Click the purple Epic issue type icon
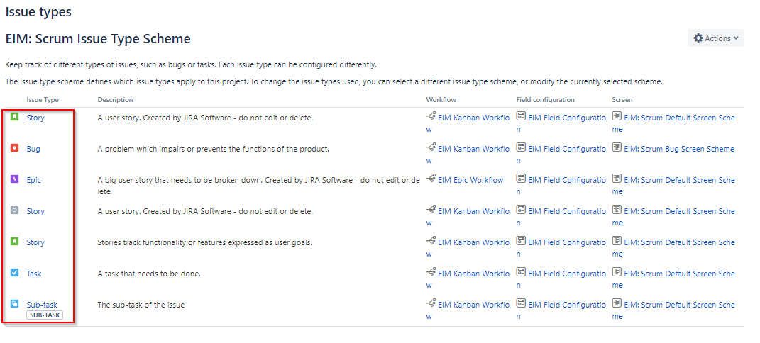 [14, 179]
